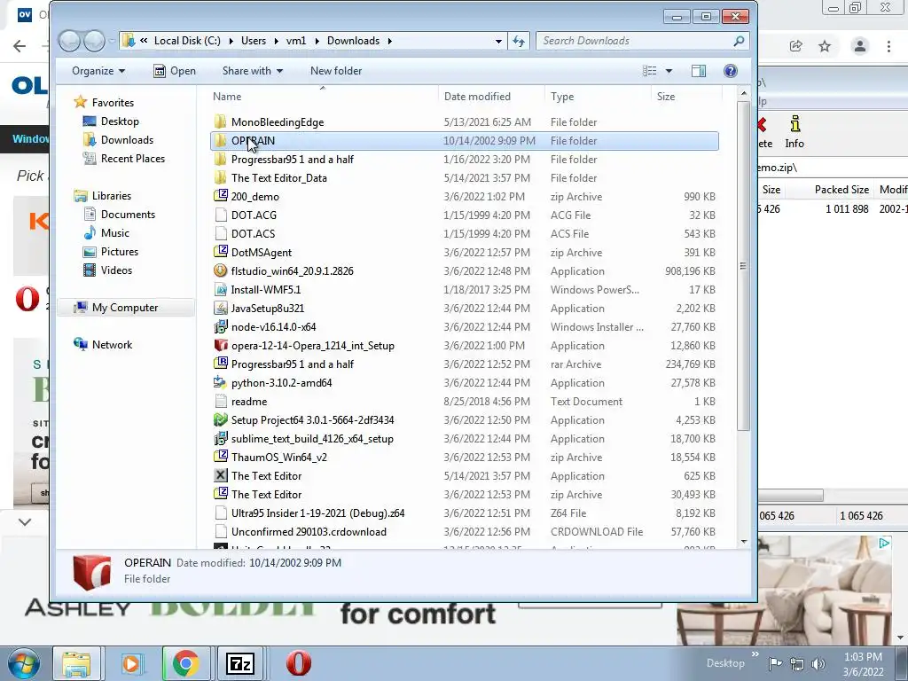Screen dimensions: 908x681
Task: Select the Progressbar95 rar archive icon
Action: 220,364
